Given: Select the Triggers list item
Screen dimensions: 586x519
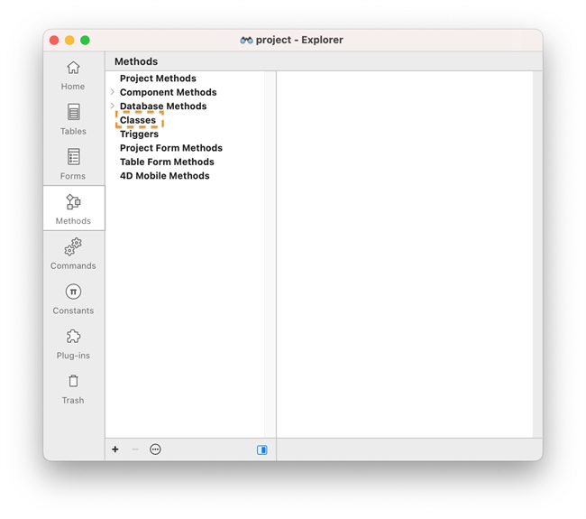Looking at the screenshot, I should pyautogui.click(x=139, y=134).
